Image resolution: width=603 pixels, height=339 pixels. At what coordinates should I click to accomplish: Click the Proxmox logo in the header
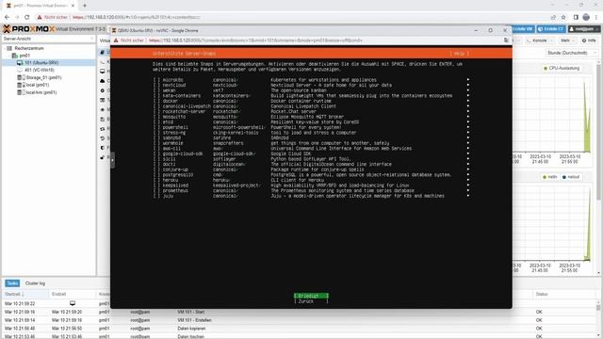coord(29,29)
